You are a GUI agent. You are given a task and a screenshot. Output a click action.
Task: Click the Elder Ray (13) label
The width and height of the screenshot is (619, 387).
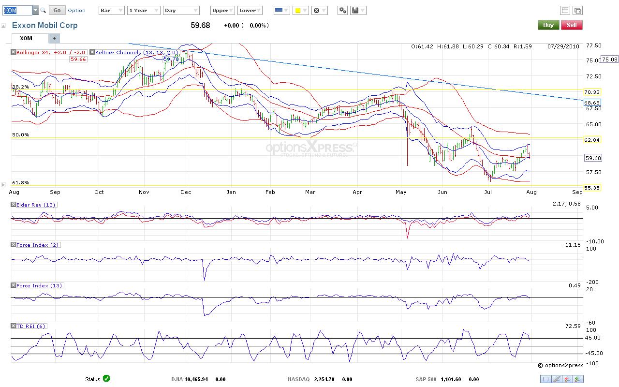[x=36, y=205]
